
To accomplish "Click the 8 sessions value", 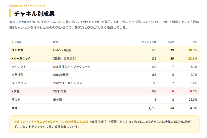I will [x=155, y=100].
